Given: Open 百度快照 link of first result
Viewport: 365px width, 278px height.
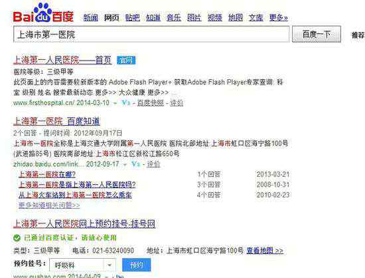Looking at the screenshot, I should (x=151, y=103).
